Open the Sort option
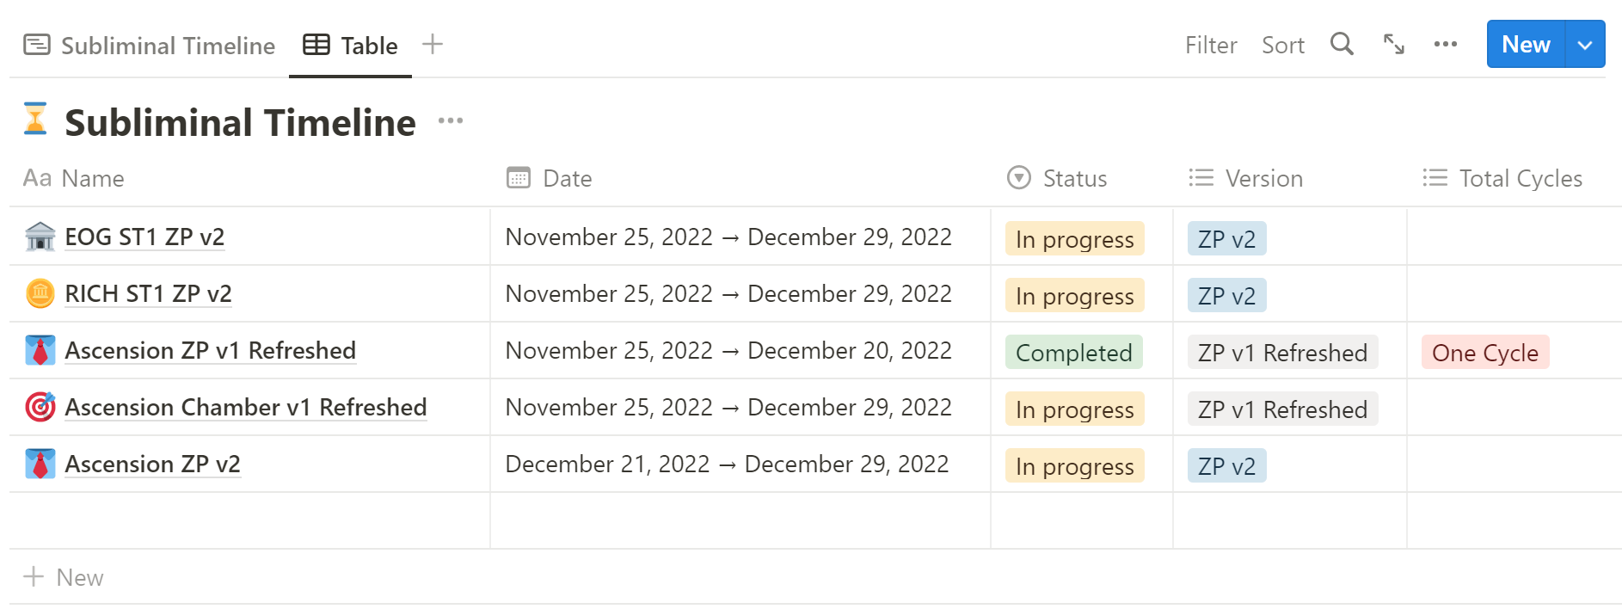 click(x=1282, y=45)
